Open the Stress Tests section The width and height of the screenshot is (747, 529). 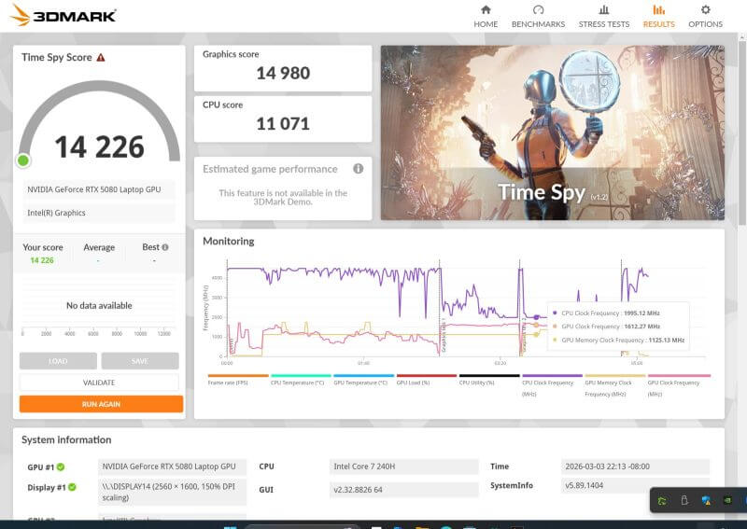[604, 16]
